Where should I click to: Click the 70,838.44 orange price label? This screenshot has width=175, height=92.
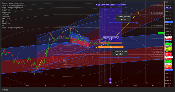(168, 66)
